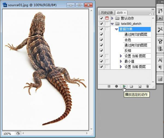
Task: Click the Actions play-button icon in dock
Action: [160, 18]
